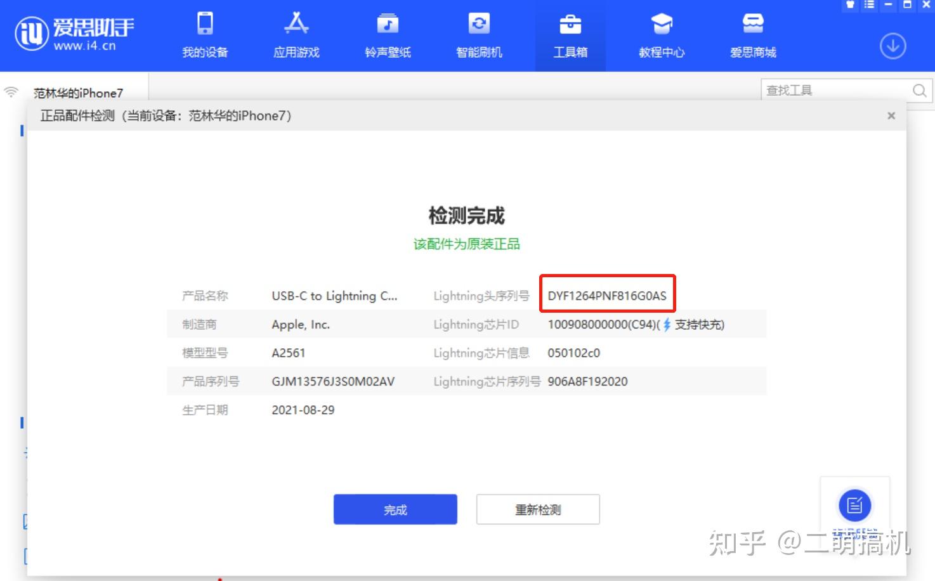Click the shirt-shaped theme skin icon

point(849,5)
